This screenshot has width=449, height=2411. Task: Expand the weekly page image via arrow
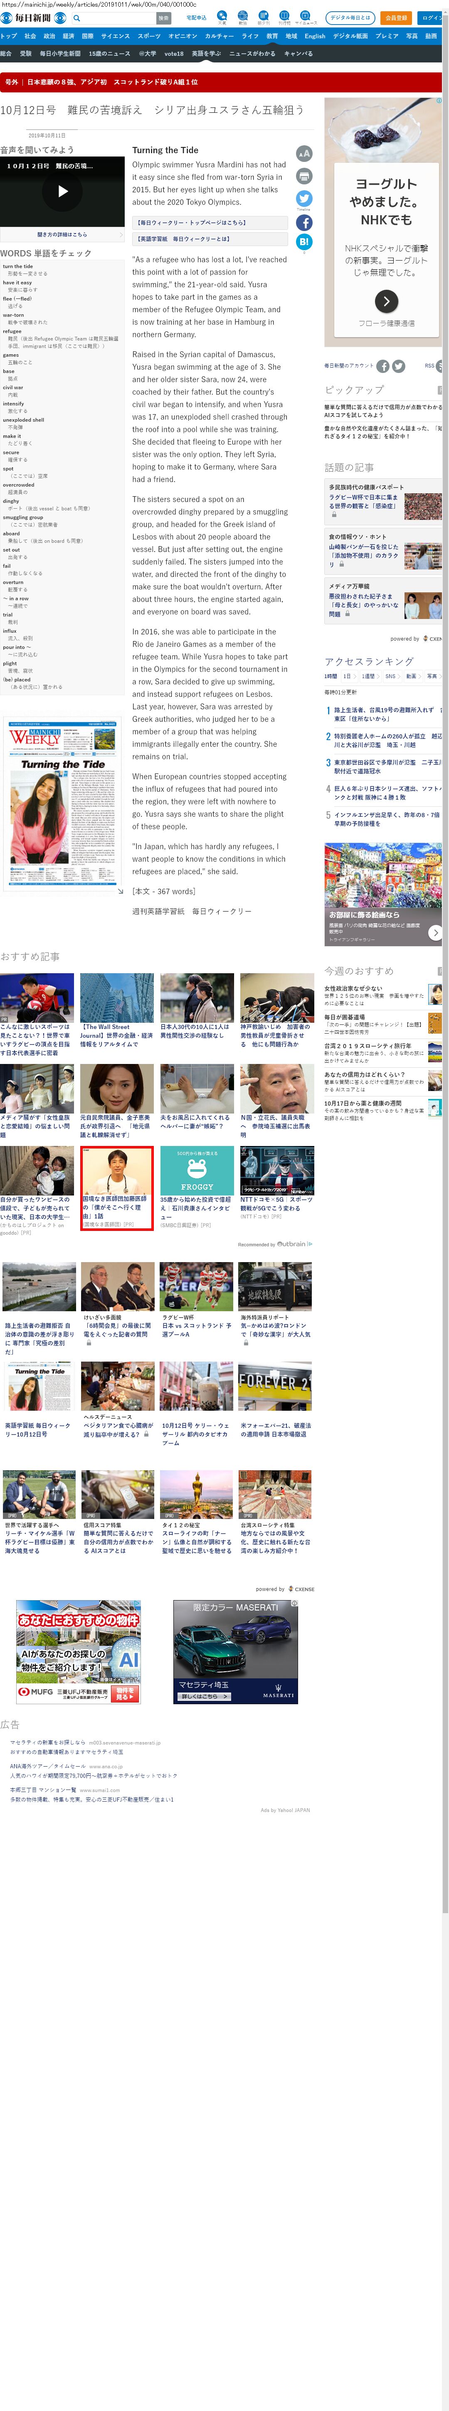coord(120,891)
